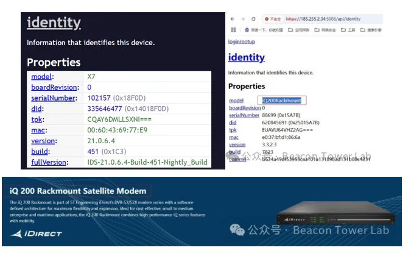Open the 空间探测 bookmark folder
Viewport: 411px width, 253px height.
coord(299,30)
